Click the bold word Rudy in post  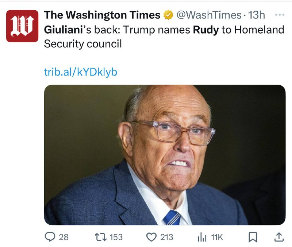coord(206,30)
